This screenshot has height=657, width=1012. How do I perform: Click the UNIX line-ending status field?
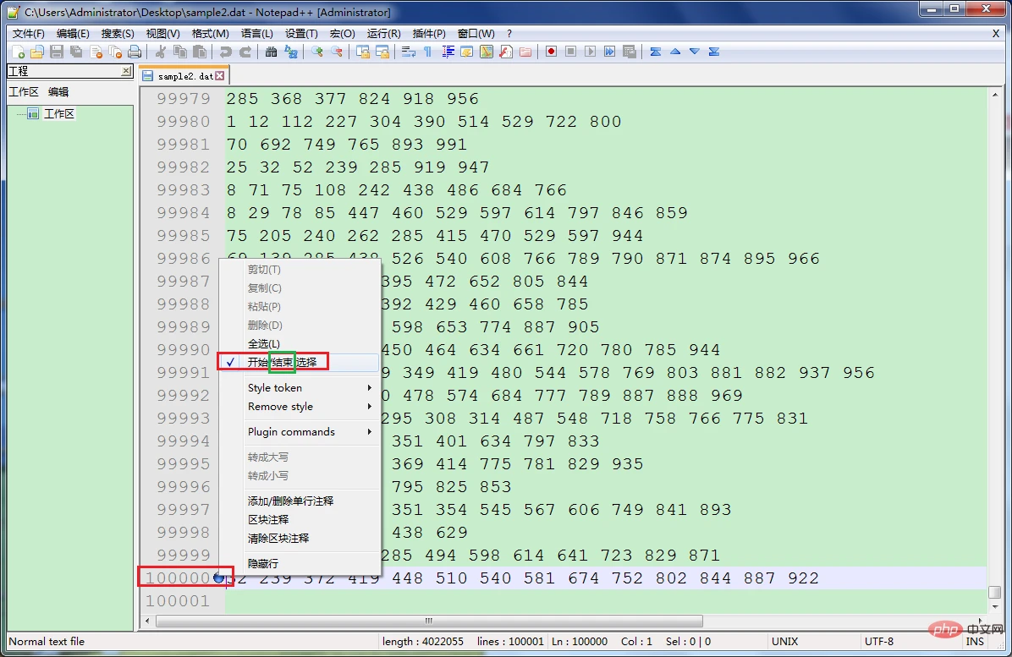pos(784,642)
